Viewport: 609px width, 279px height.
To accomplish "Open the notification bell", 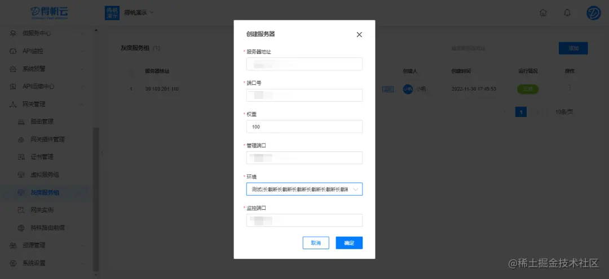I will pos(567,13).
